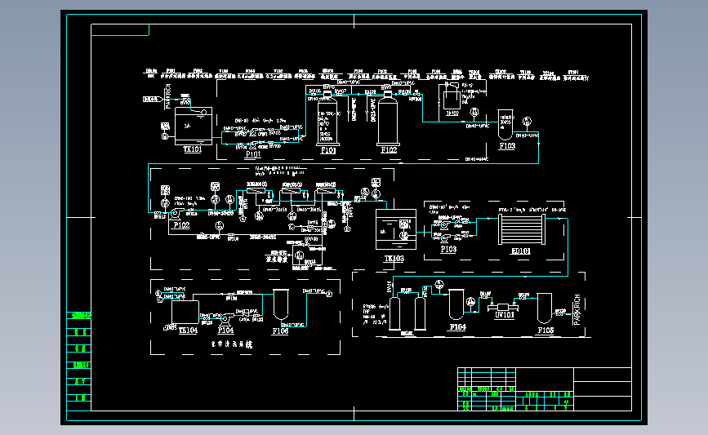Click the PARKRICH text near TK101 inlet

click(168, 96)
